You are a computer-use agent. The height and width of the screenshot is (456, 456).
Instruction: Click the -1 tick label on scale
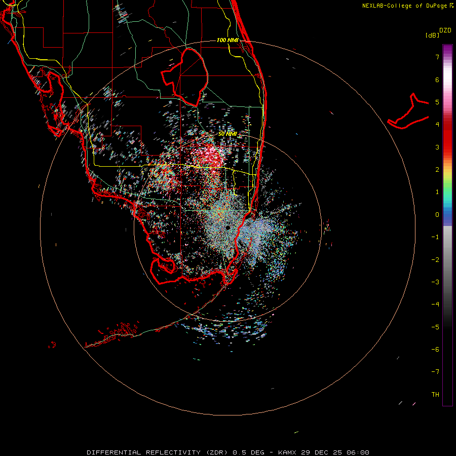pyautogui.click(x=435, y=237)
